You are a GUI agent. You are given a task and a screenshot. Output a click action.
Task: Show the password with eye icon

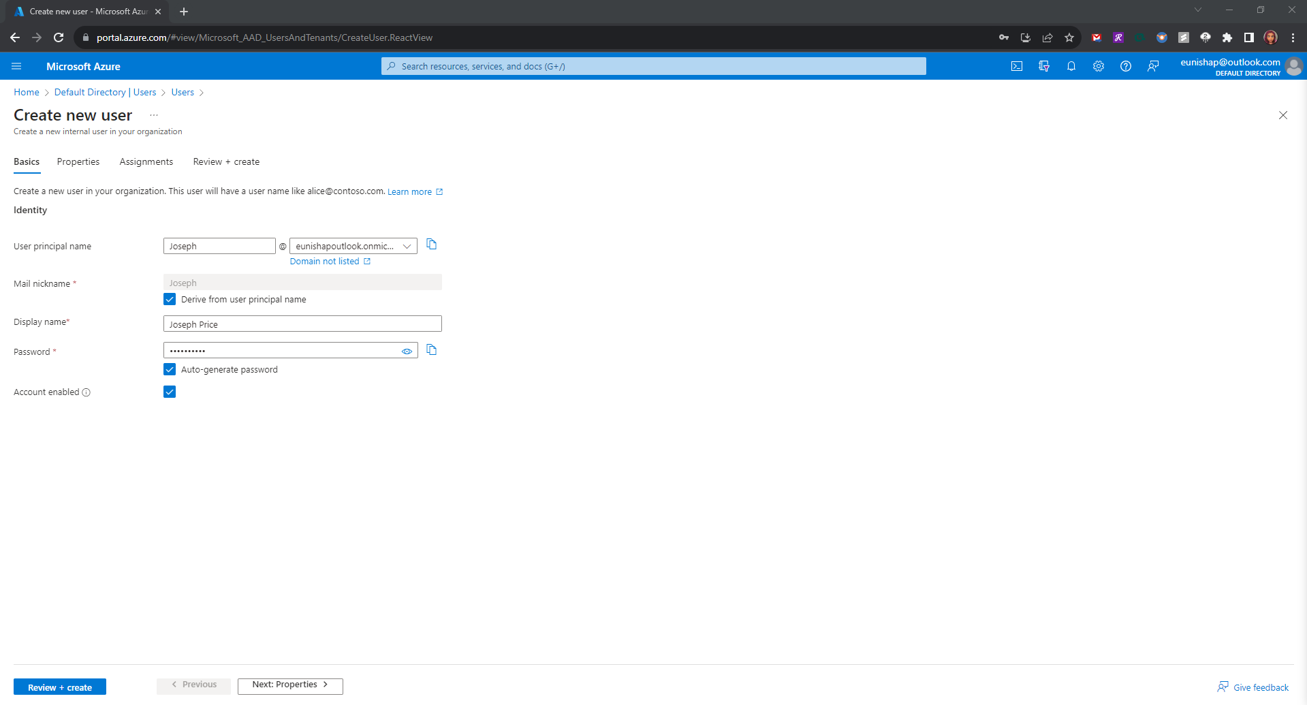tap(407, 351)
